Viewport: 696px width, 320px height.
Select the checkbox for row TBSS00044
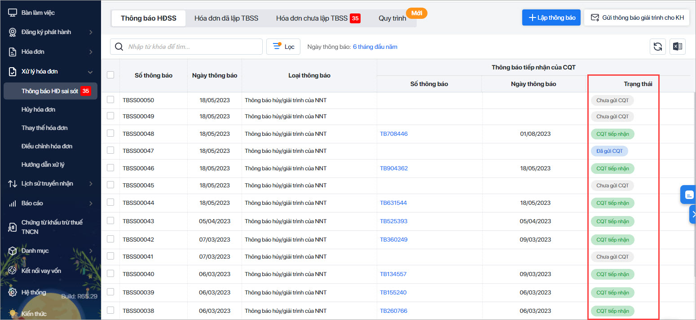[x=110, y=203]
